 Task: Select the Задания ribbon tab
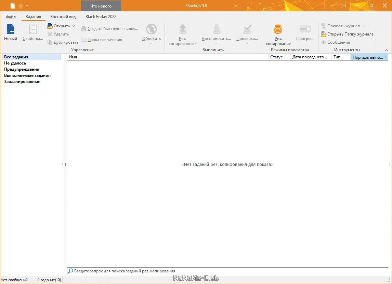[33, 17]
